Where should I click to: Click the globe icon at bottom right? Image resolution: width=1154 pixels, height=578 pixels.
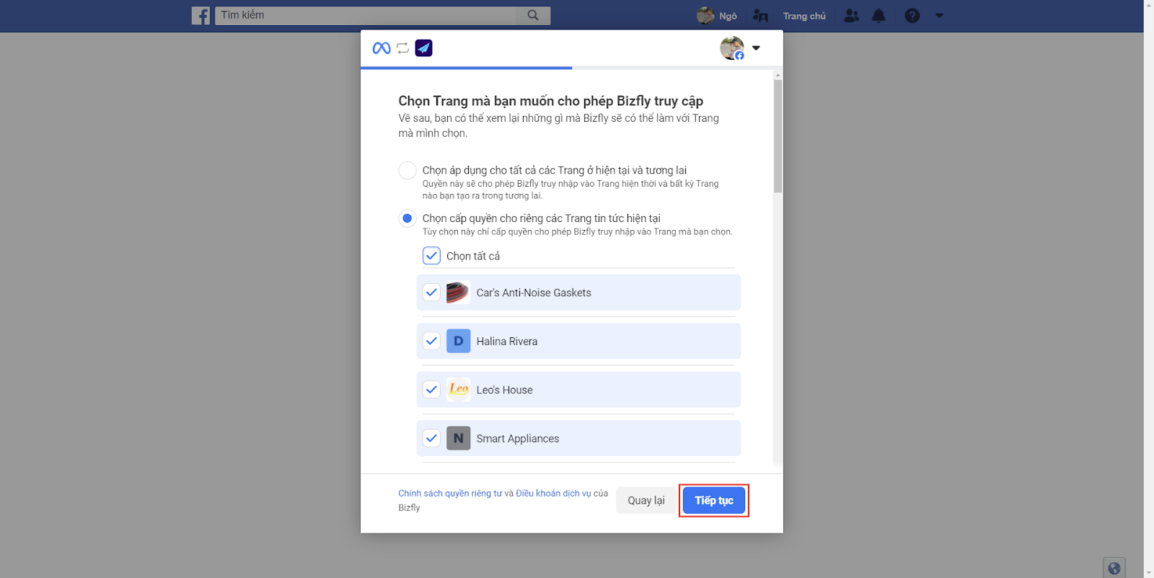[1114, 568]
